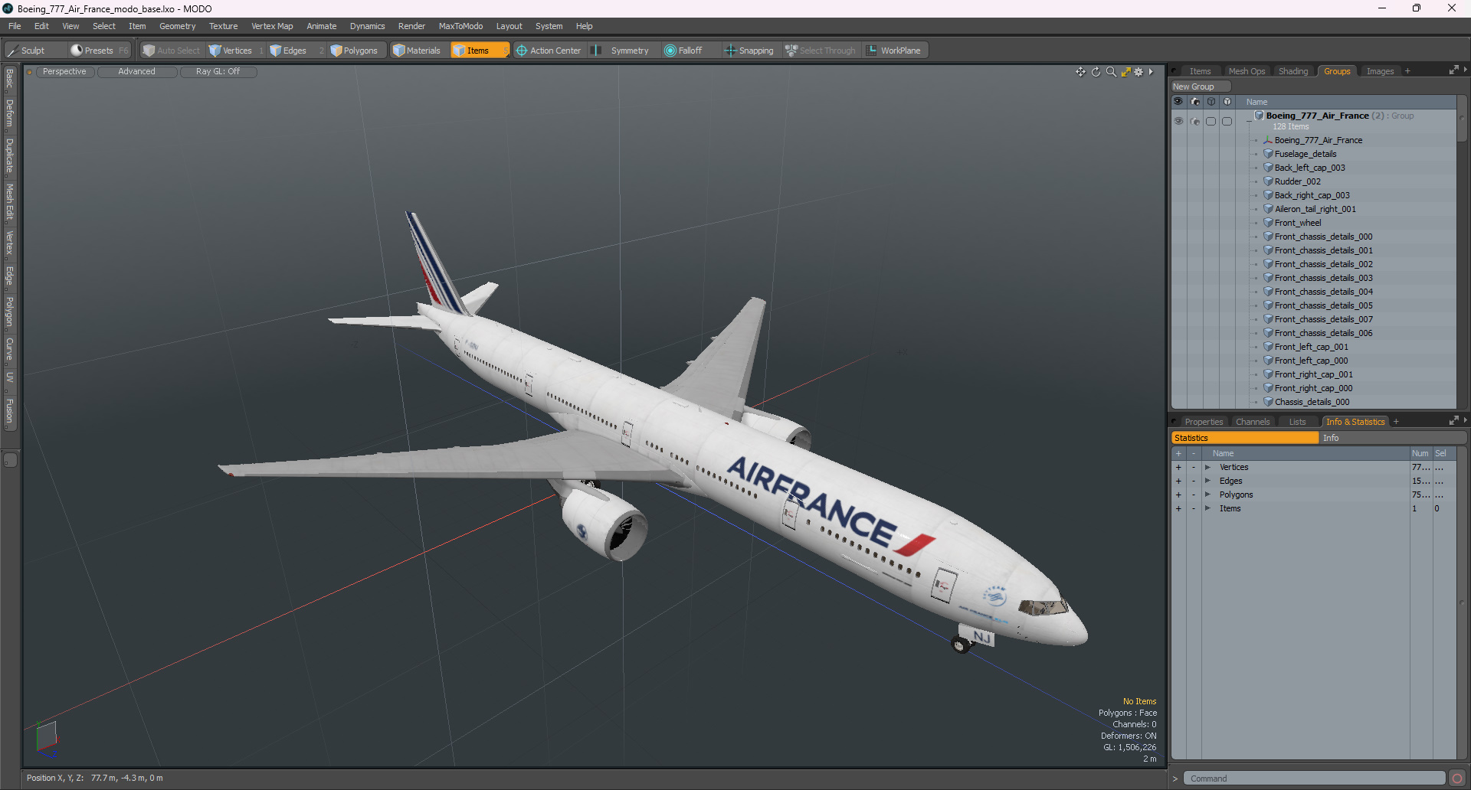The height and width of the screenshot is (790, 1471).
Task: Toggle the first checkbox of the Boeing group row
Action: [x=1211, y=121]
